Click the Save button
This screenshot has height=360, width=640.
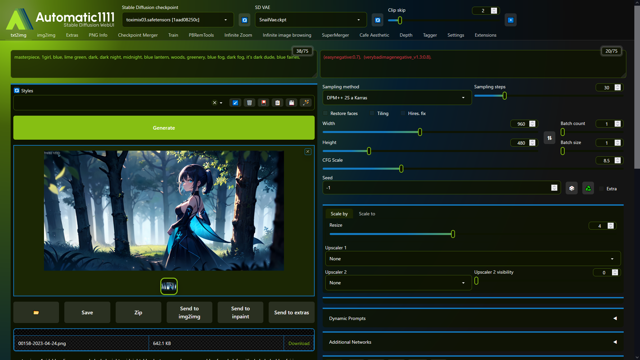(x=87, y=312)
